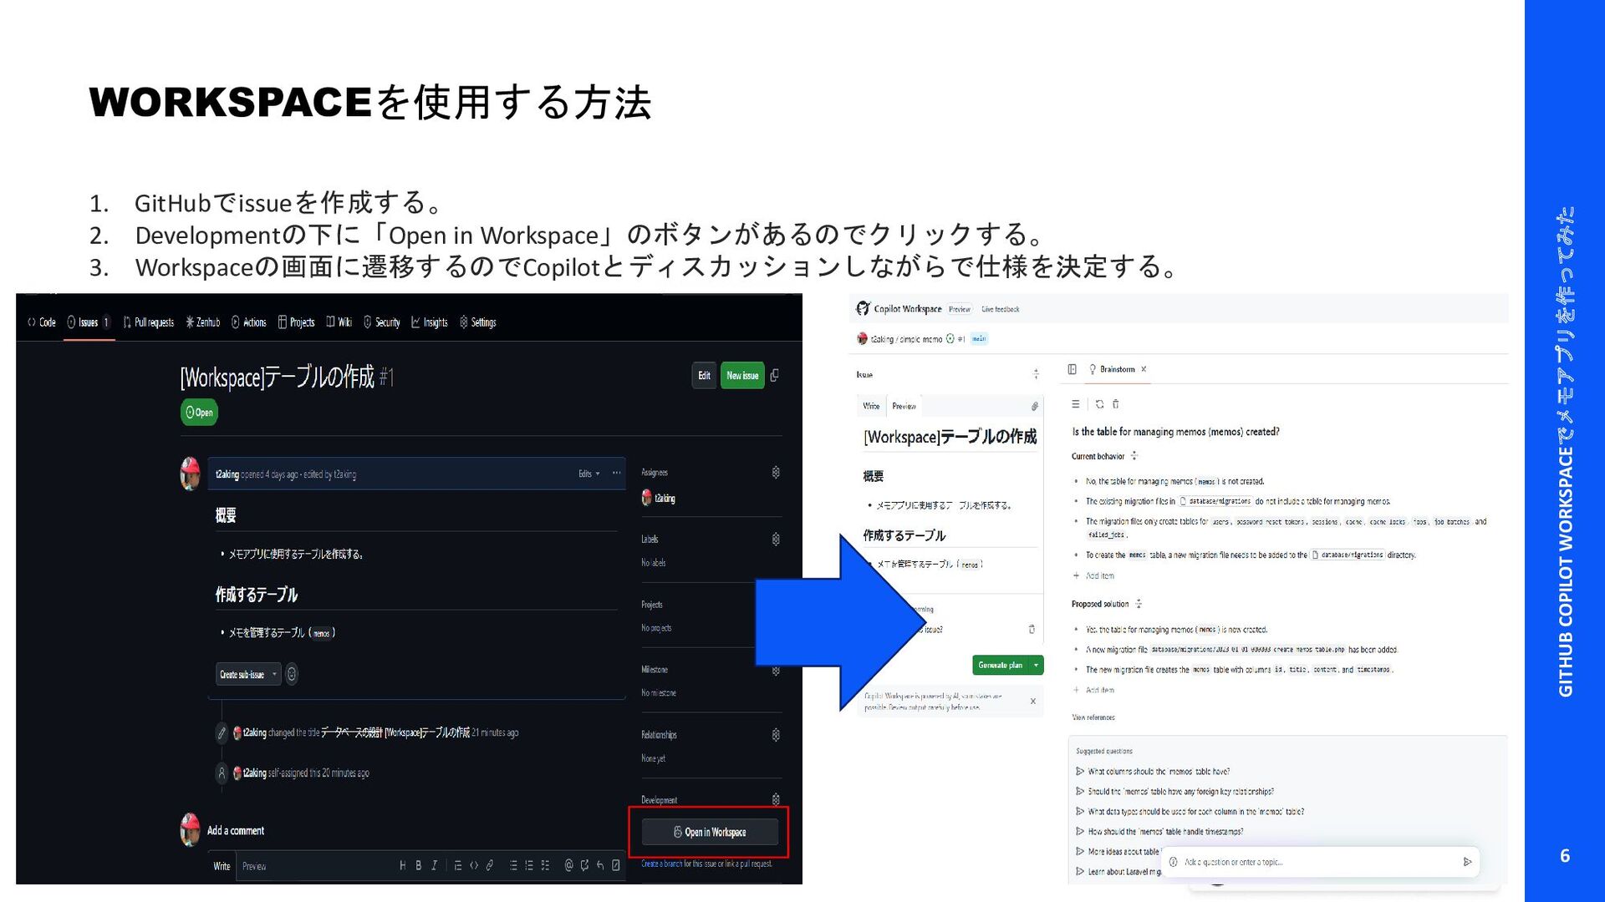Select the Write tab in the Workspace issue panel

tap(871, 406)
